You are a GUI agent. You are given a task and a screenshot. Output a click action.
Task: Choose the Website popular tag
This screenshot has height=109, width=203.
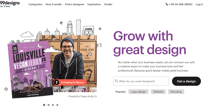[158, 92]
